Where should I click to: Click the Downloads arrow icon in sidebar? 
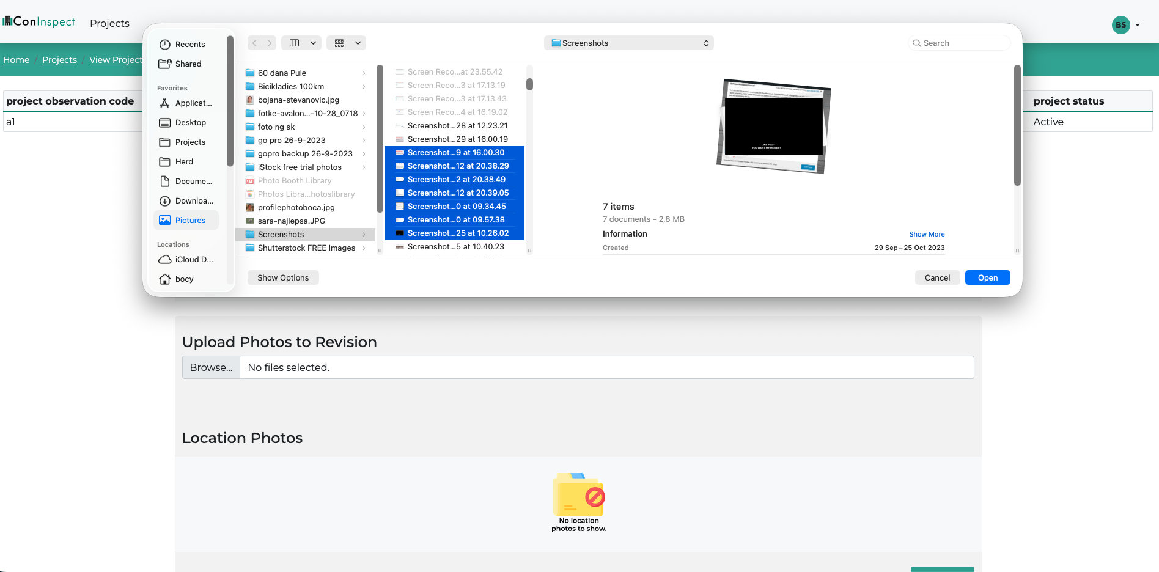[x=164, y=201]
